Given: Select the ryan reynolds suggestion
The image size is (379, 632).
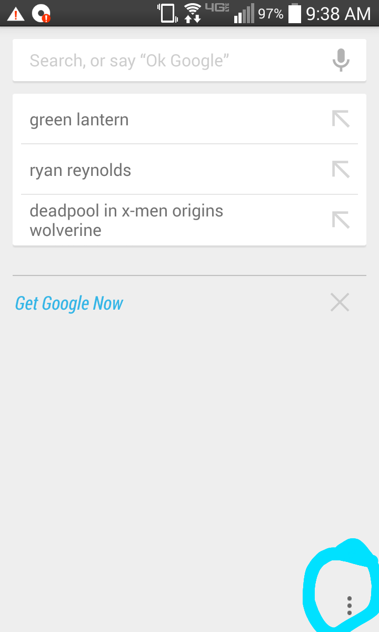Looking at the screenshot, I should (189, 170).
